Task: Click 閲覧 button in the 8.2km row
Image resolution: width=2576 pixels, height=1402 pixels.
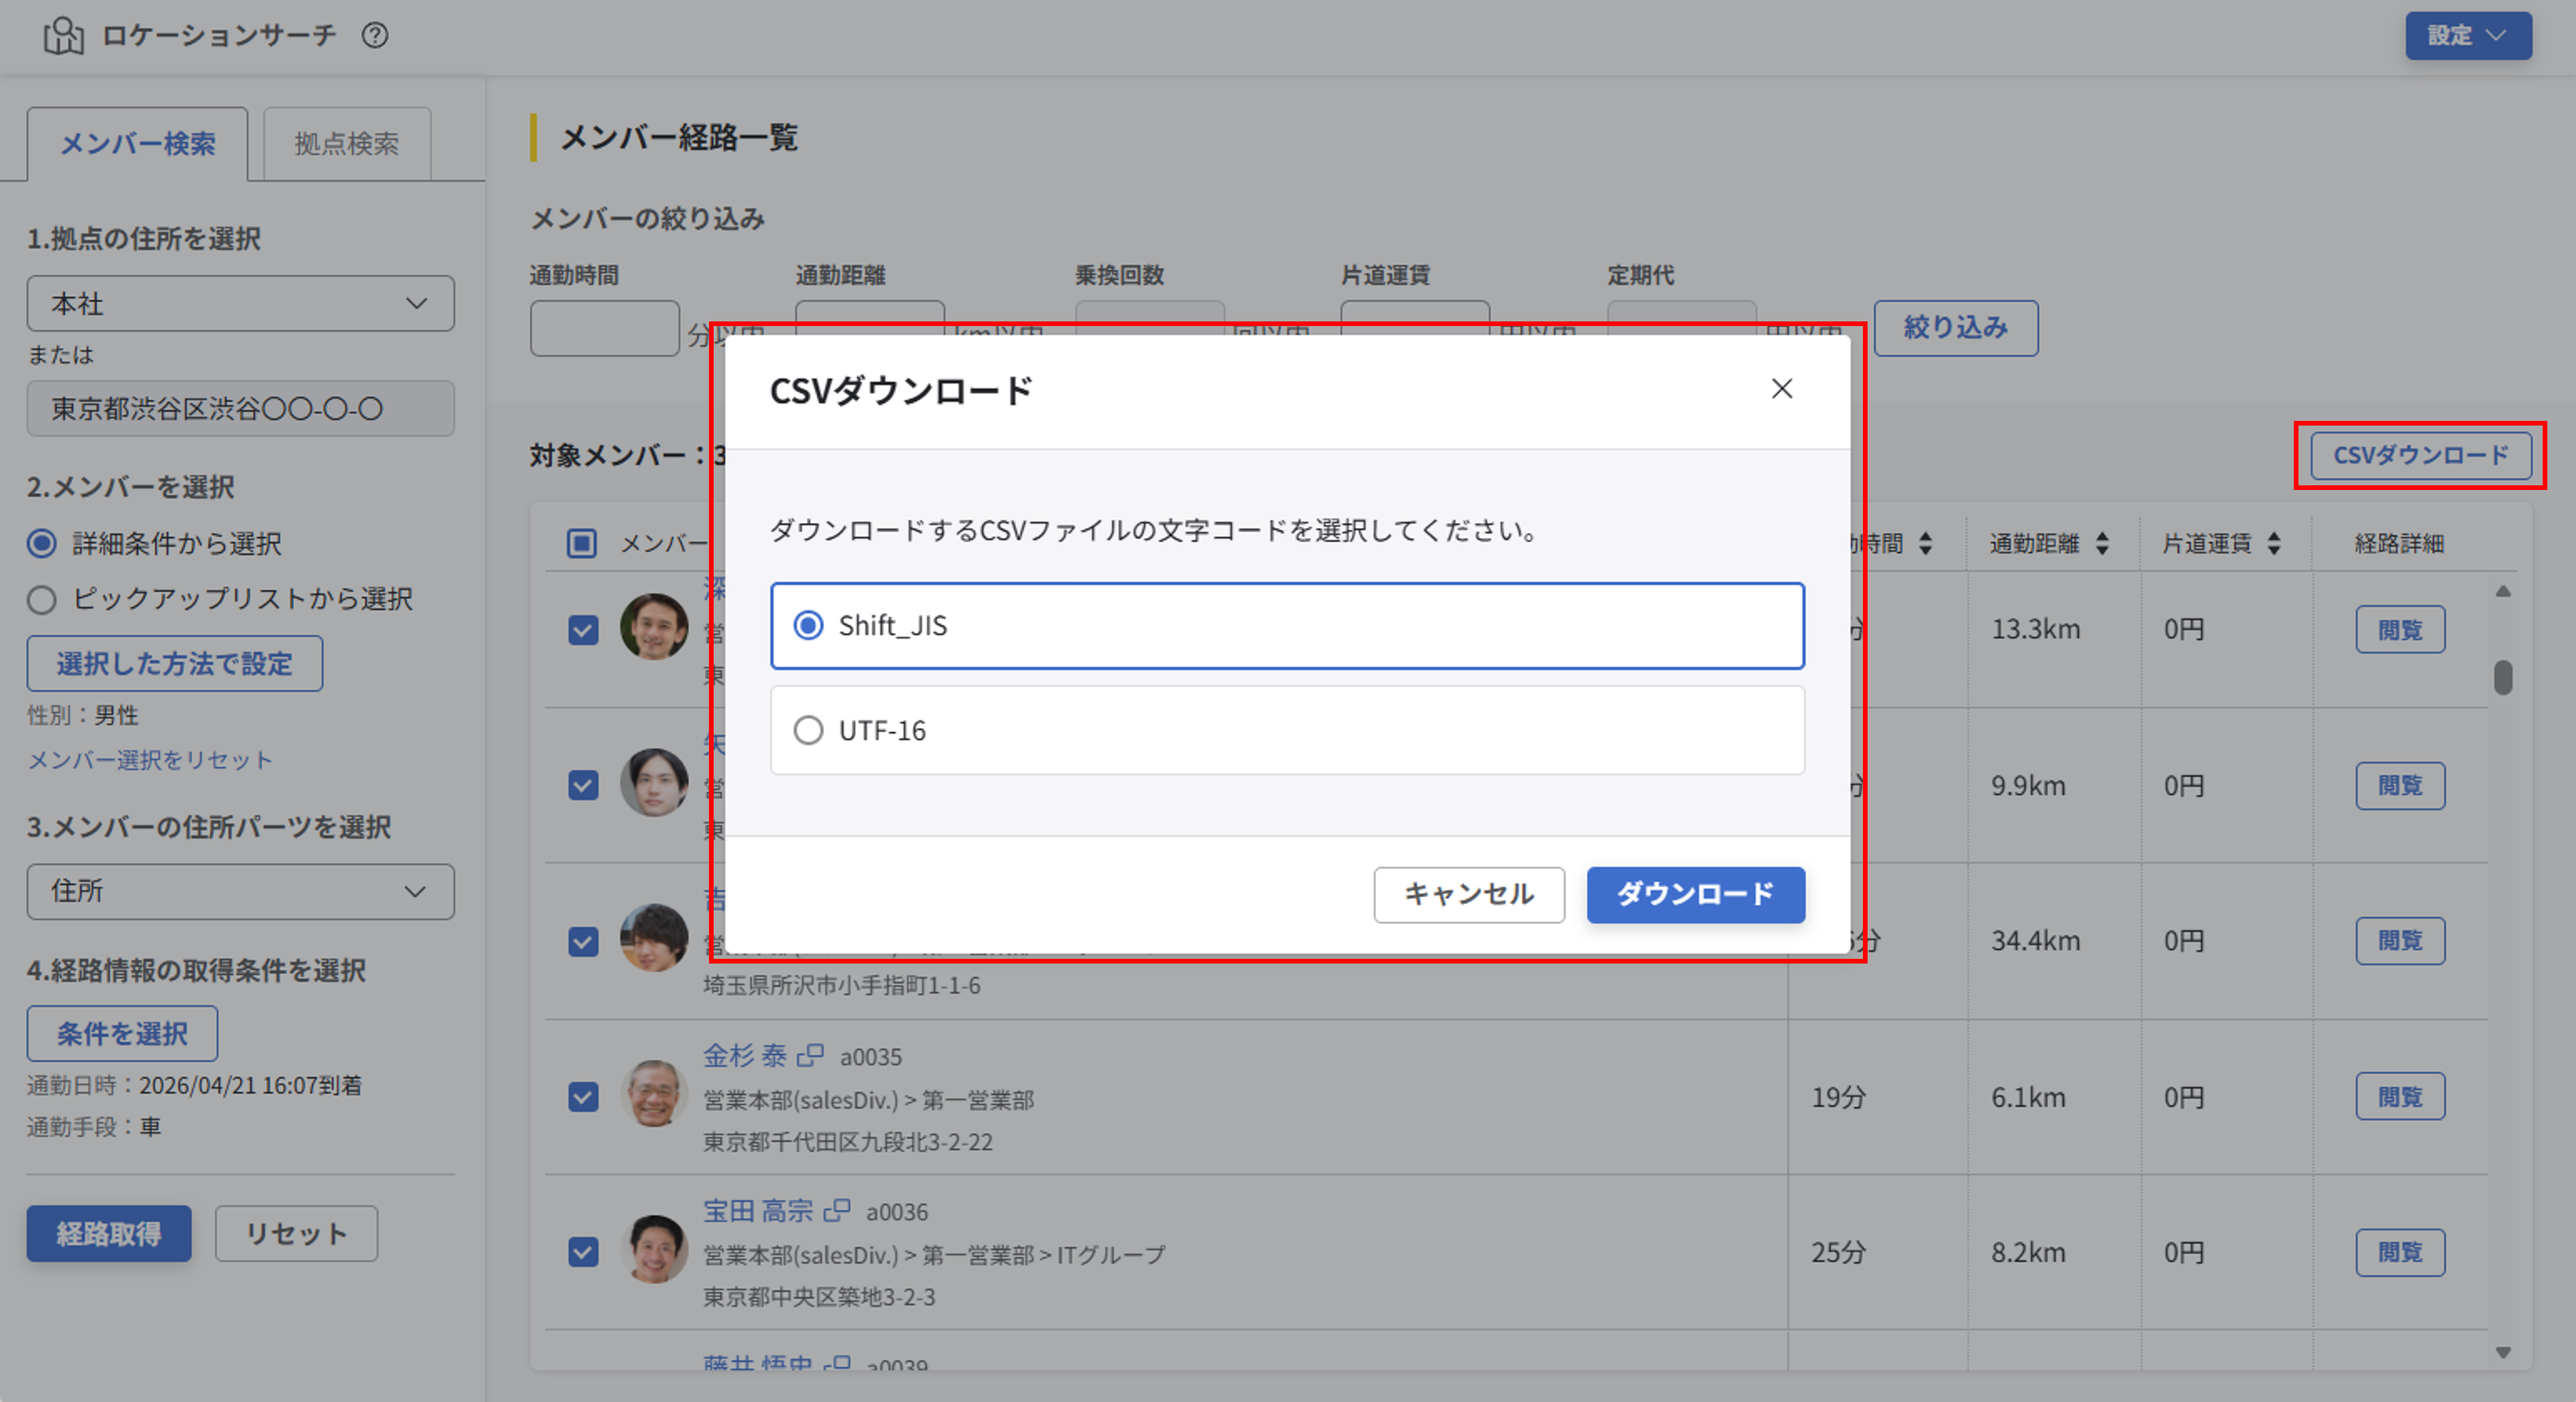Action: [2400, 1252]
